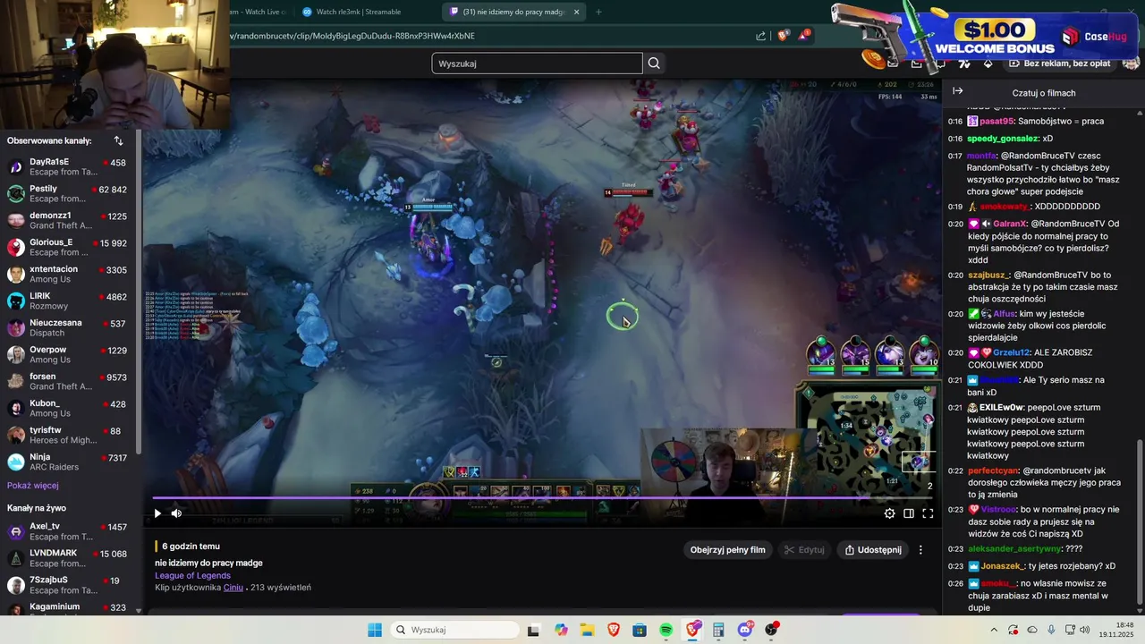
Task: Click chat username pasat95
Action: [997, 121]
